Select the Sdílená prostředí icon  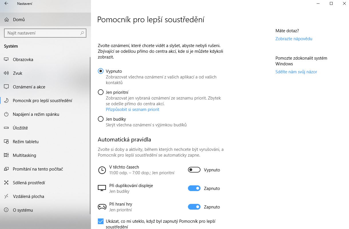point(6,183)
